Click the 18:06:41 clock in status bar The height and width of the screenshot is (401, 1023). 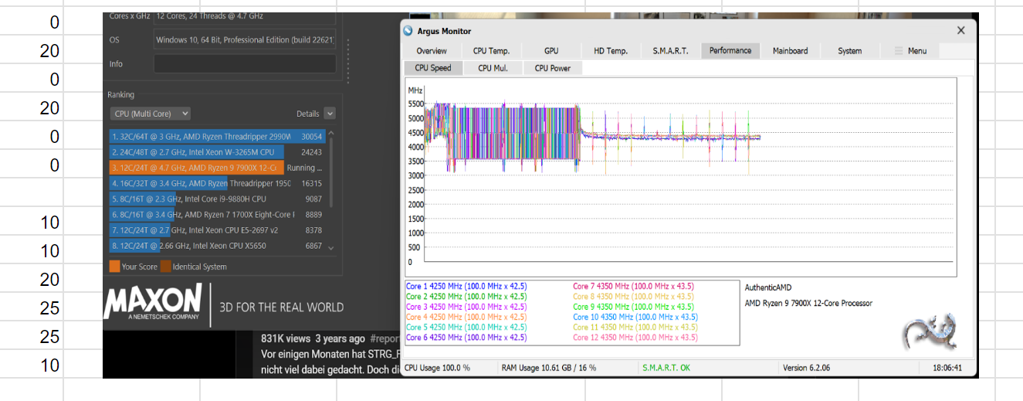(947, 368)
